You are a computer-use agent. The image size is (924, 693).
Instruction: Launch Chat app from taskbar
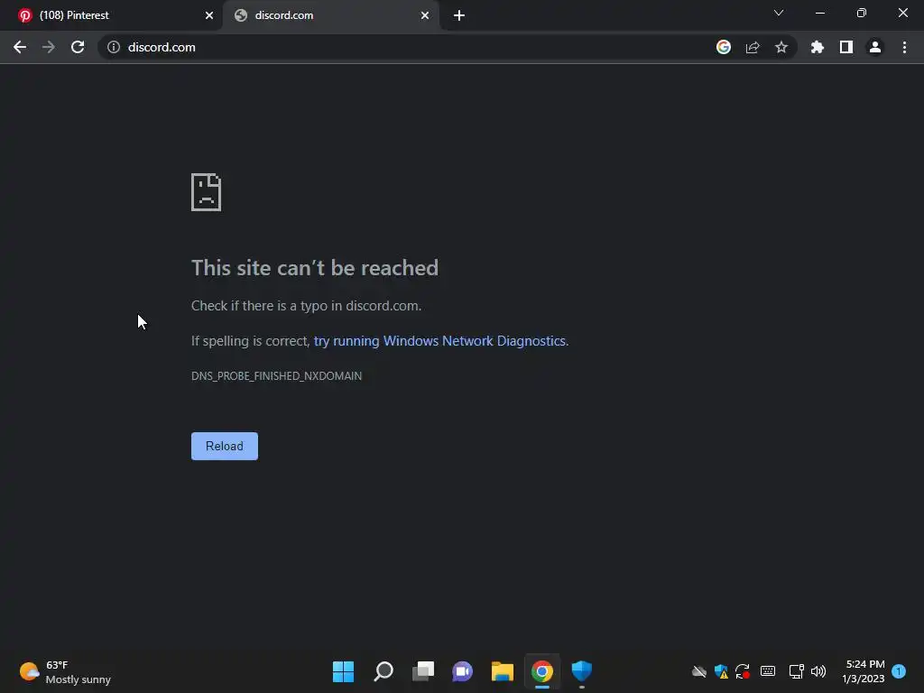point(463,671)
